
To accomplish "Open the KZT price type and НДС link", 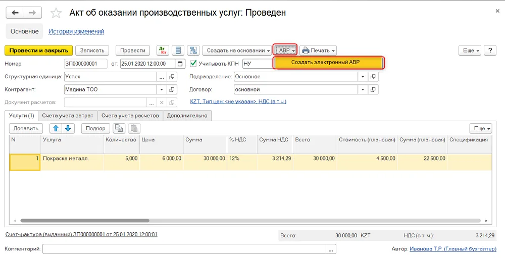I will 238,101.
